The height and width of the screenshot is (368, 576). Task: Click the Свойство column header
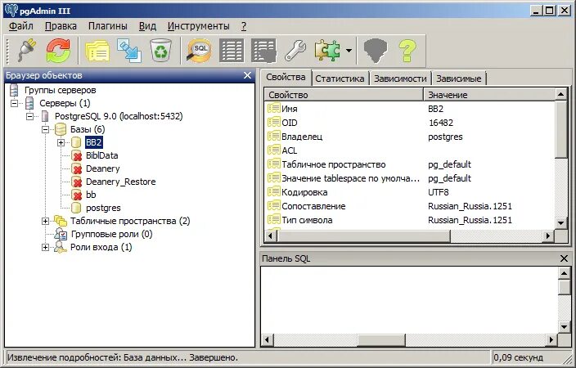344,95
